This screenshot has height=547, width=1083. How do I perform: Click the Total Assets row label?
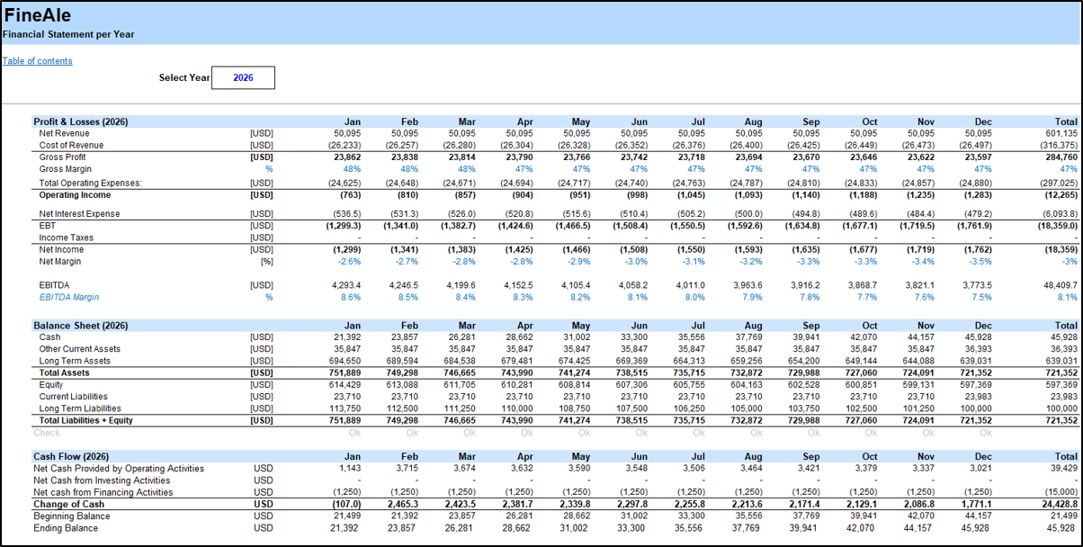[64, 372]
